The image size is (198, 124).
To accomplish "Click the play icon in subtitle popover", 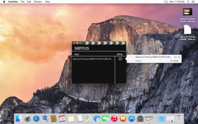I will [175, 57].
